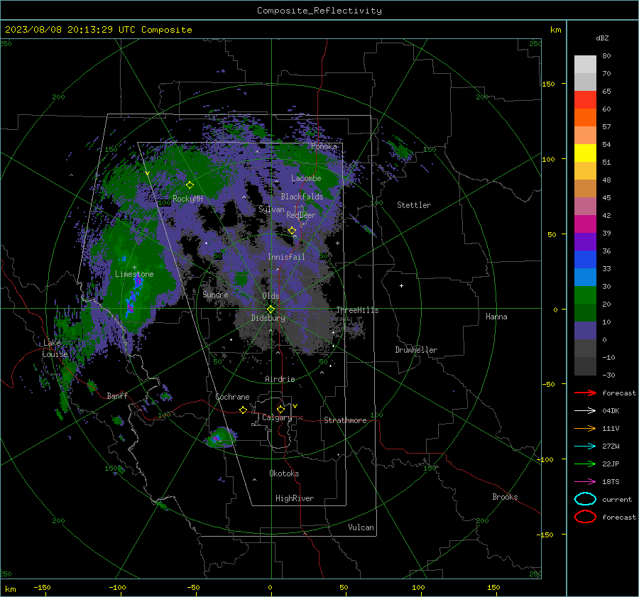Click the Banff location label
Viewport: 639px width, 597px height.
(117, 395)
